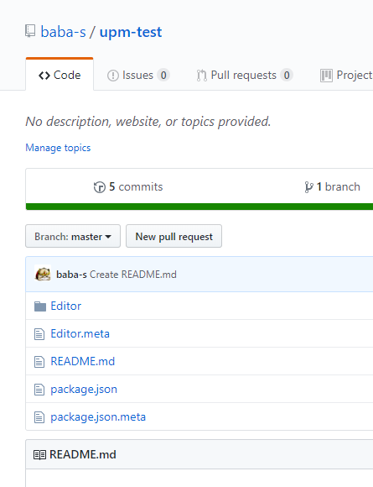This screenshot has width=373, height=487.
Task: Click the Issues tab exclamation icon
Action: click(113, 76)
